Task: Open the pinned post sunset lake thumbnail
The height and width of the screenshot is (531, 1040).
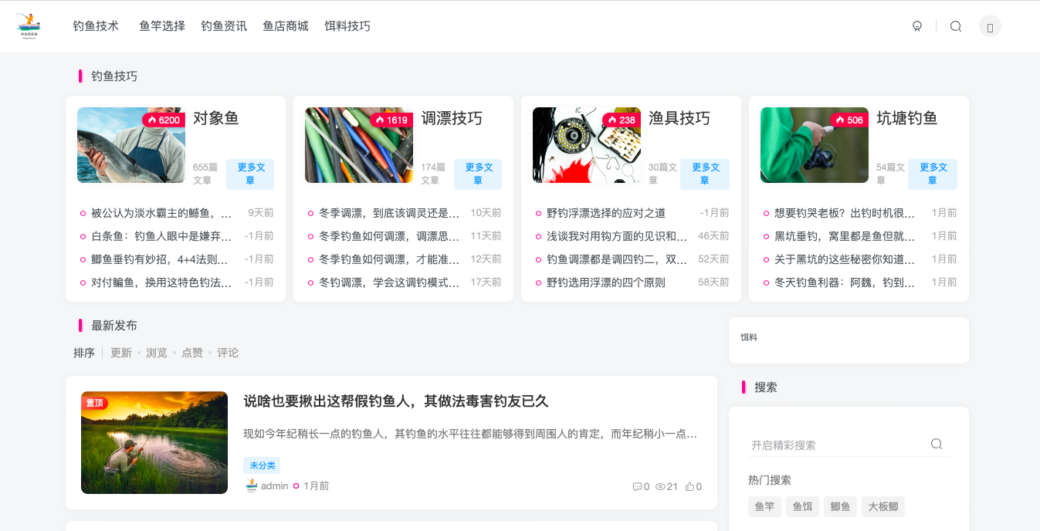Action: [x=154, y=442]
